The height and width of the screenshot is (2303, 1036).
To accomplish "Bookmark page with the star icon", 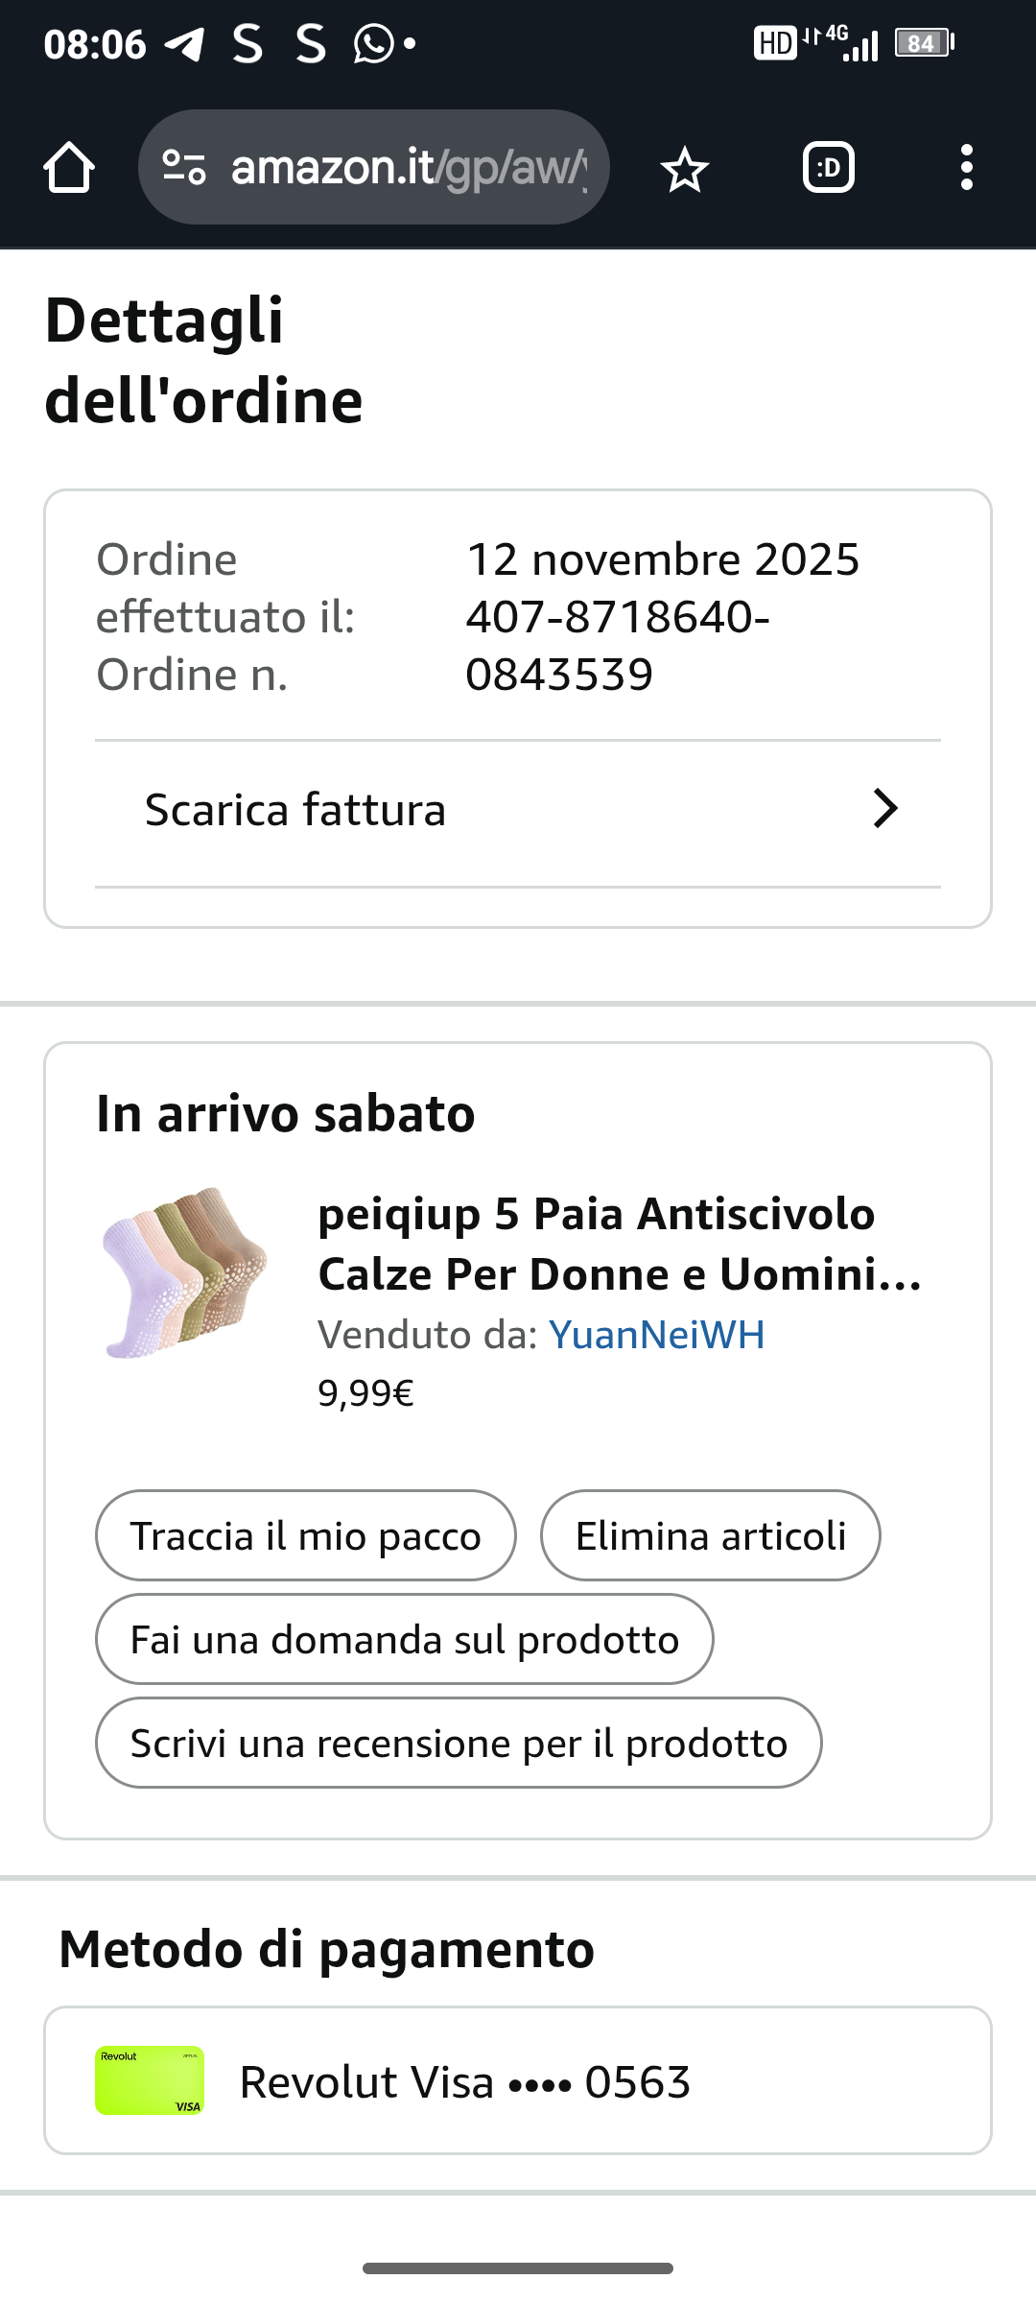I will (x=684, y=169).
